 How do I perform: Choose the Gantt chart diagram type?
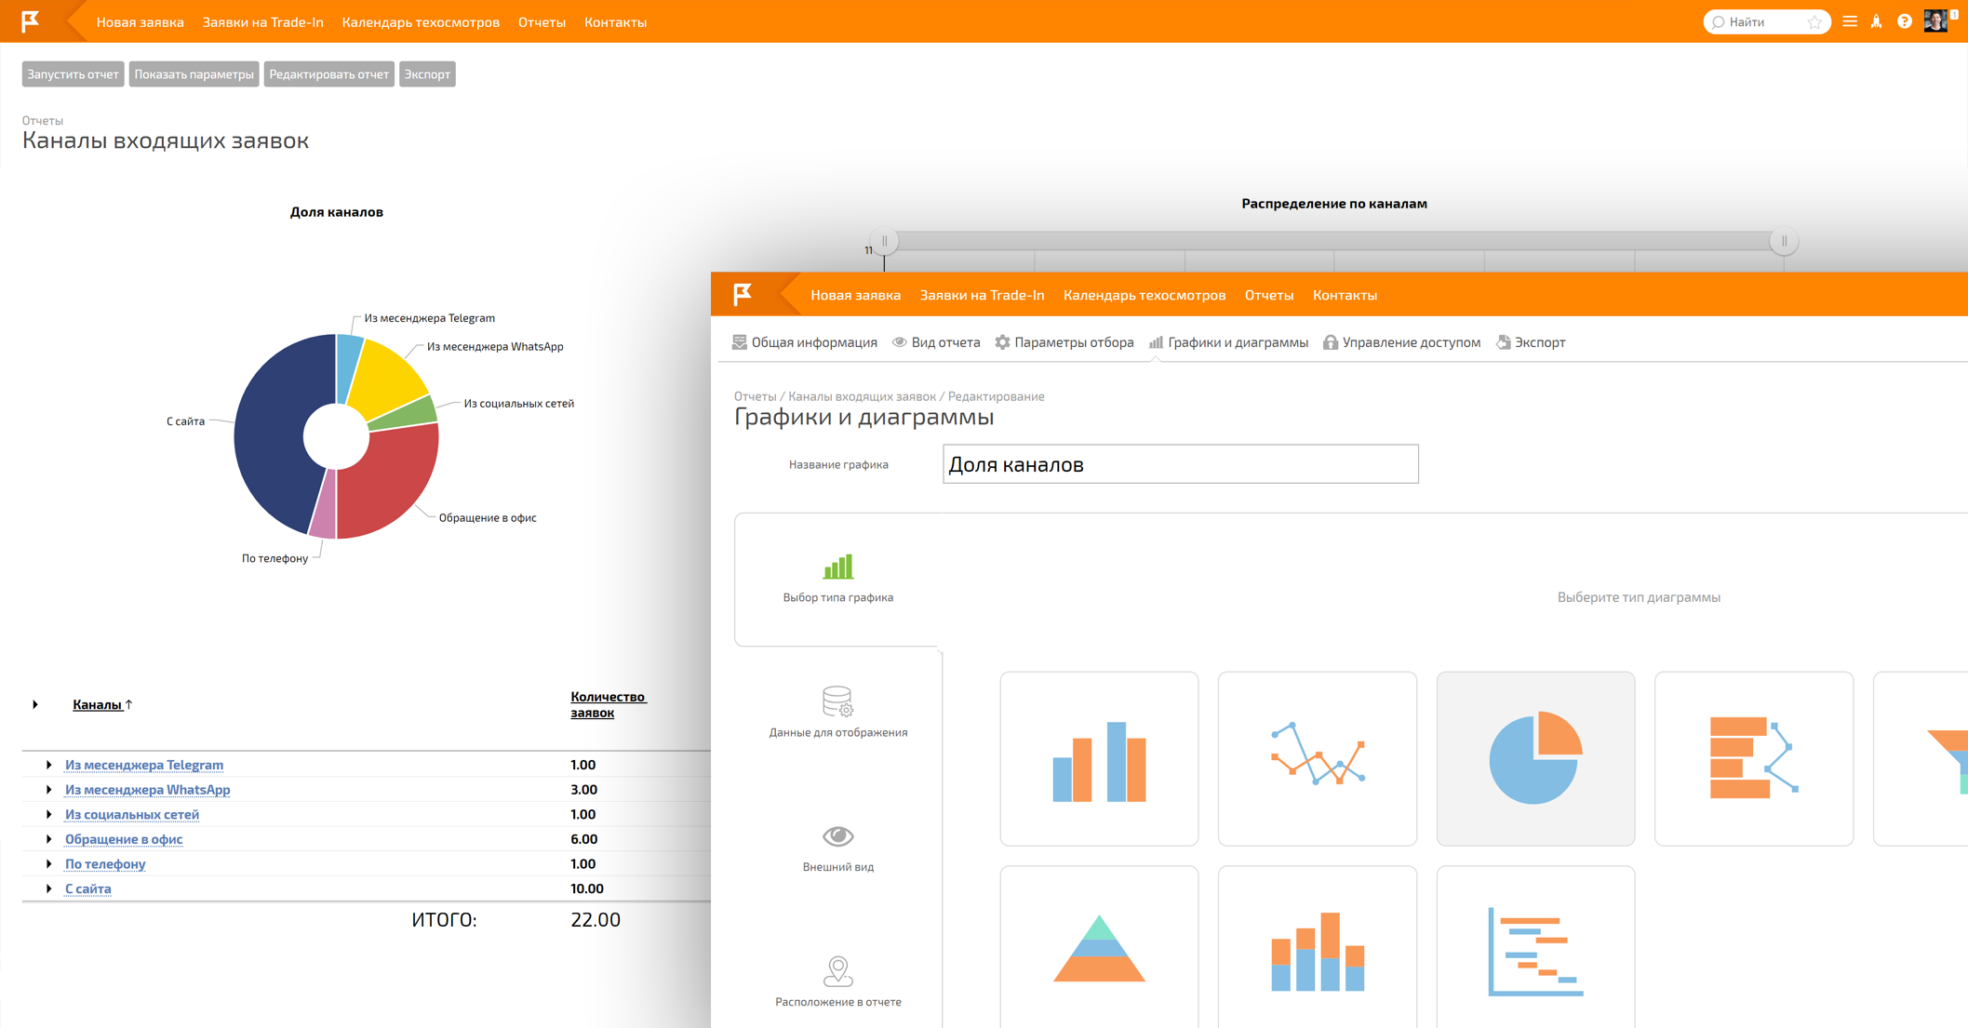(x=1534, y=949)
